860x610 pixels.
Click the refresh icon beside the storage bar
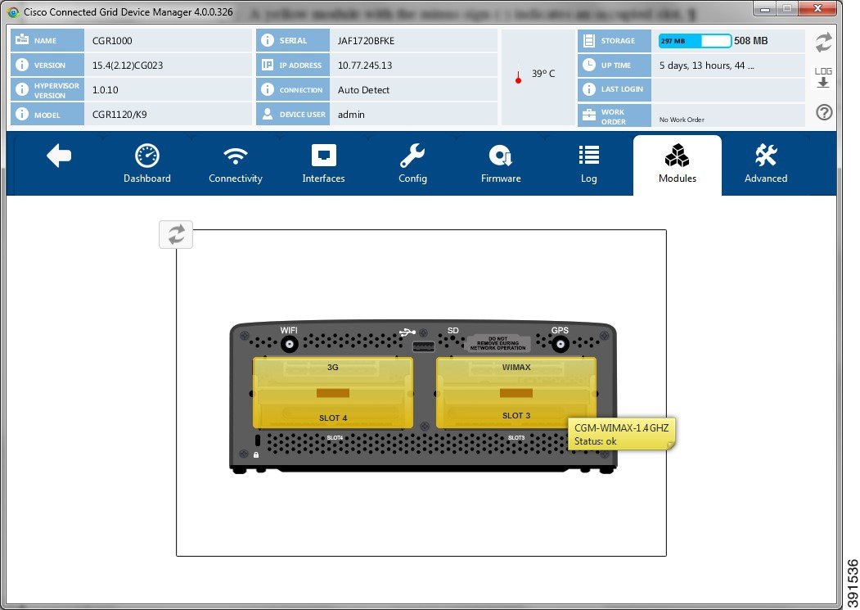click(823, 43)
